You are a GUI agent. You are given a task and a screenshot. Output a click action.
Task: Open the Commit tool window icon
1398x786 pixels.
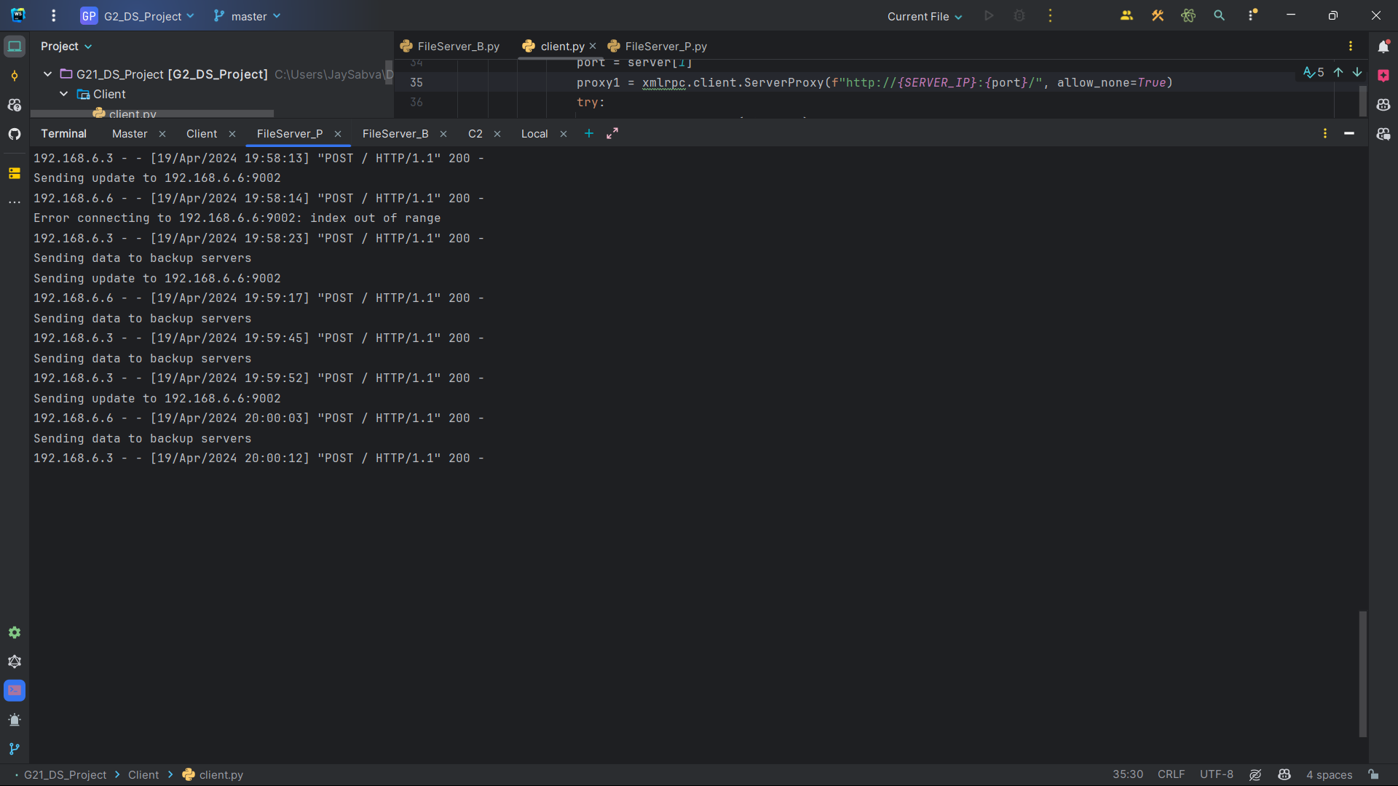[15, 76]
